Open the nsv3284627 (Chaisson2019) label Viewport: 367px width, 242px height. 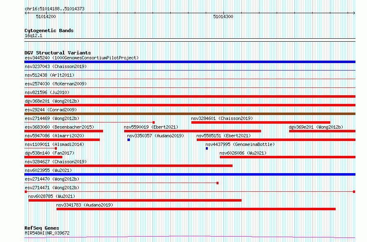coord(56,162)
